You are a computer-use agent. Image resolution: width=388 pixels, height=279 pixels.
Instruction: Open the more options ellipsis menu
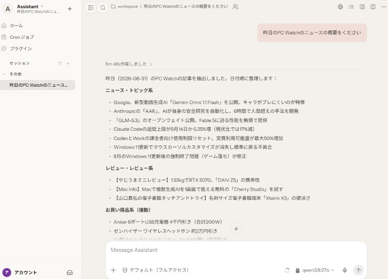tap(384, 7)
